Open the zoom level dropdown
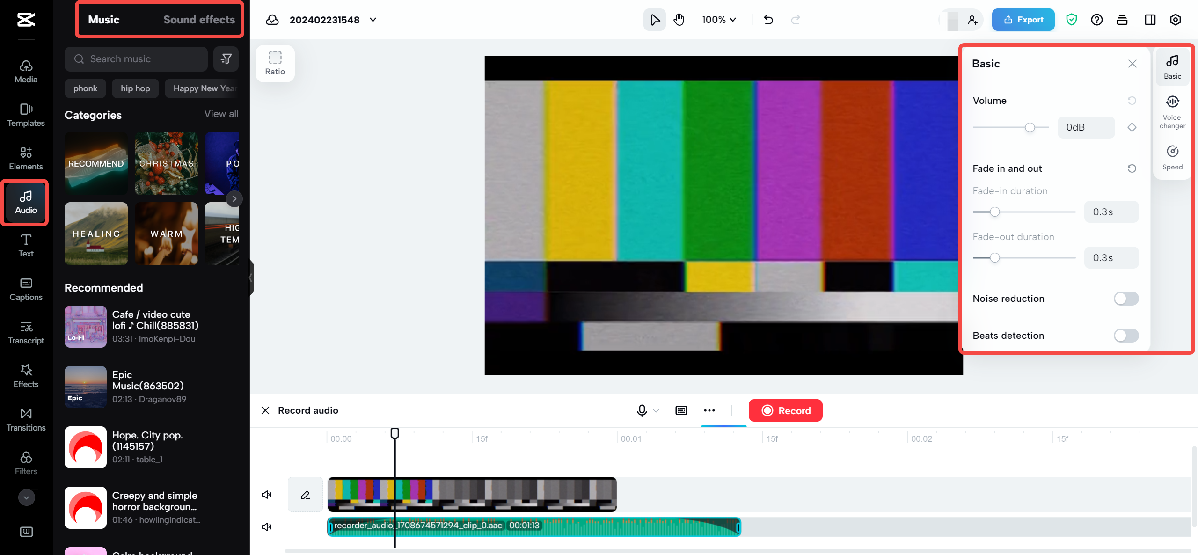The height and width of the screenshot is (555, 1198). (x=719, y=20)
